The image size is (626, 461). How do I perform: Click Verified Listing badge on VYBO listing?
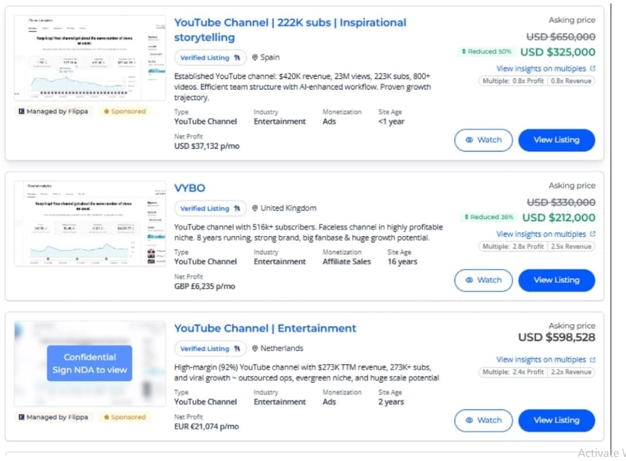coord(210,209)
